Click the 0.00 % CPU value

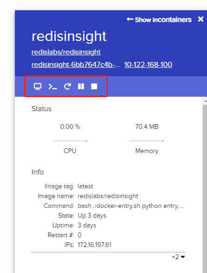(70, 127)
